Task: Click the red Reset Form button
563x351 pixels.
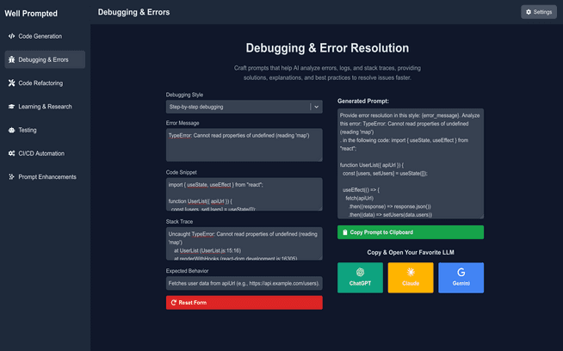Action: 244,303
